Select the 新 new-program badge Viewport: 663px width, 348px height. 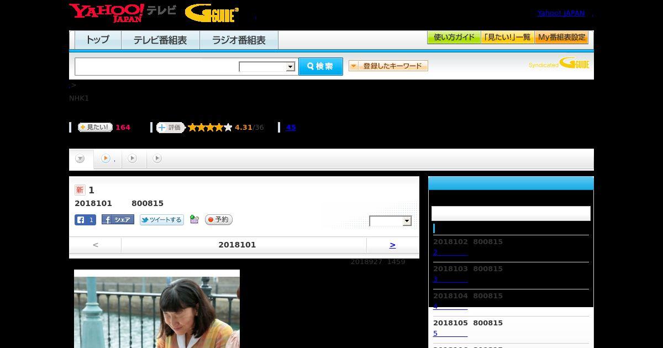click(x=80, y=190)
